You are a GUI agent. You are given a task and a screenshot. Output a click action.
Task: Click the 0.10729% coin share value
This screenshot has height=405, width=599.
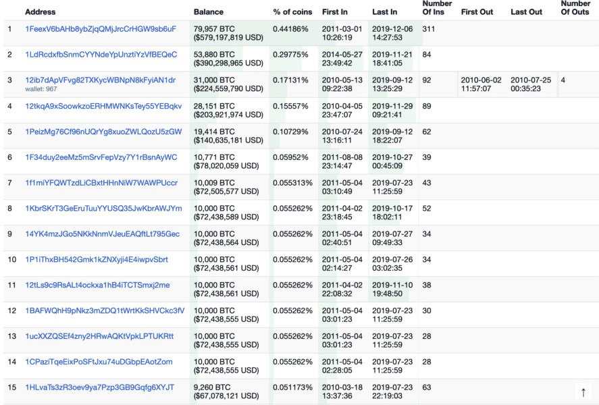[x=290, y=132]
